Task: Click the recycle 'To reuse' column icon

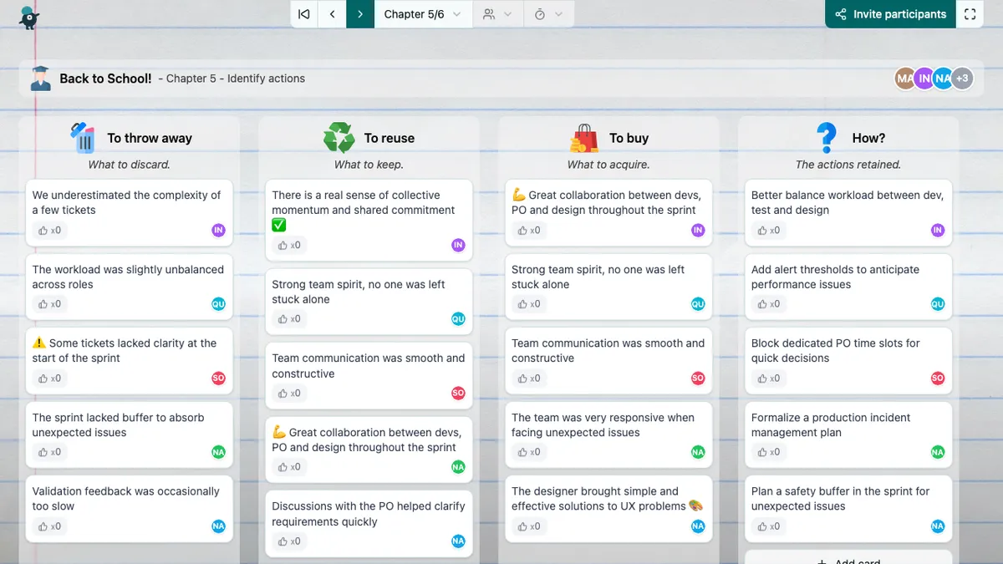Action: point(339,138)
